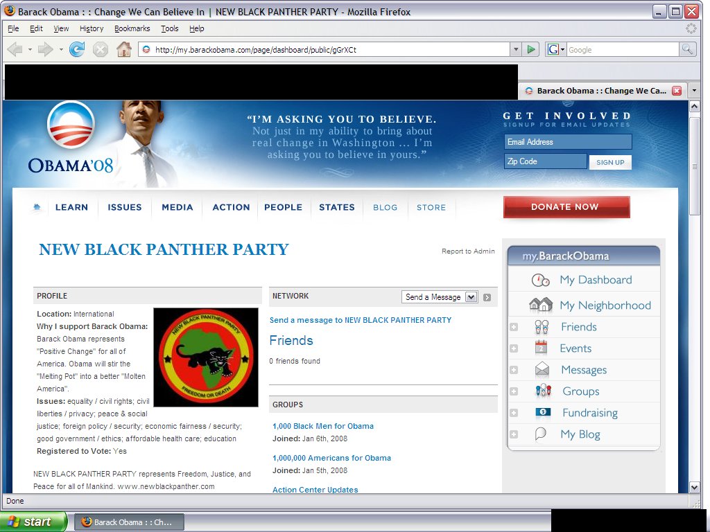This screenshot has width=710, height=532.
Task: Click the Home icon in the toolbar
Action: coord(123,49)
